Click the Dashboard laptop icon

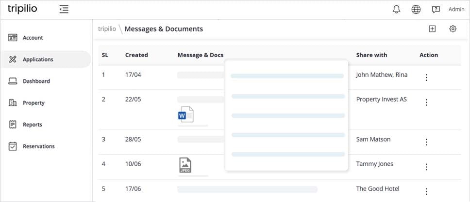click(x=13, y=81)
